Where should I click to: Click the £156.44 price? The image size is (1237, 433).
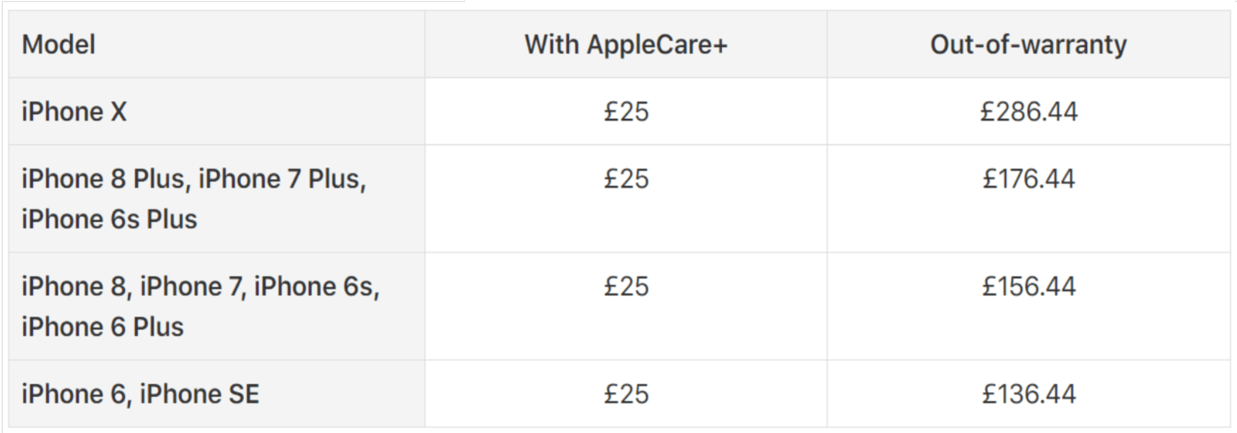point(1028,287)
